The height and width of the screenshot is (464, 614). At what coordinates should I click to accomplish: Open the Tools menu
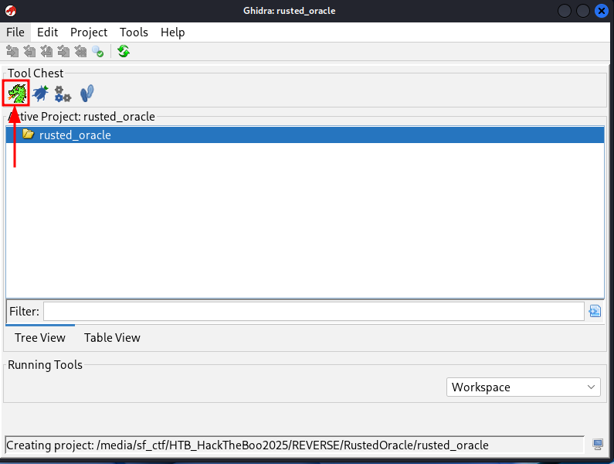coord(134,32)
